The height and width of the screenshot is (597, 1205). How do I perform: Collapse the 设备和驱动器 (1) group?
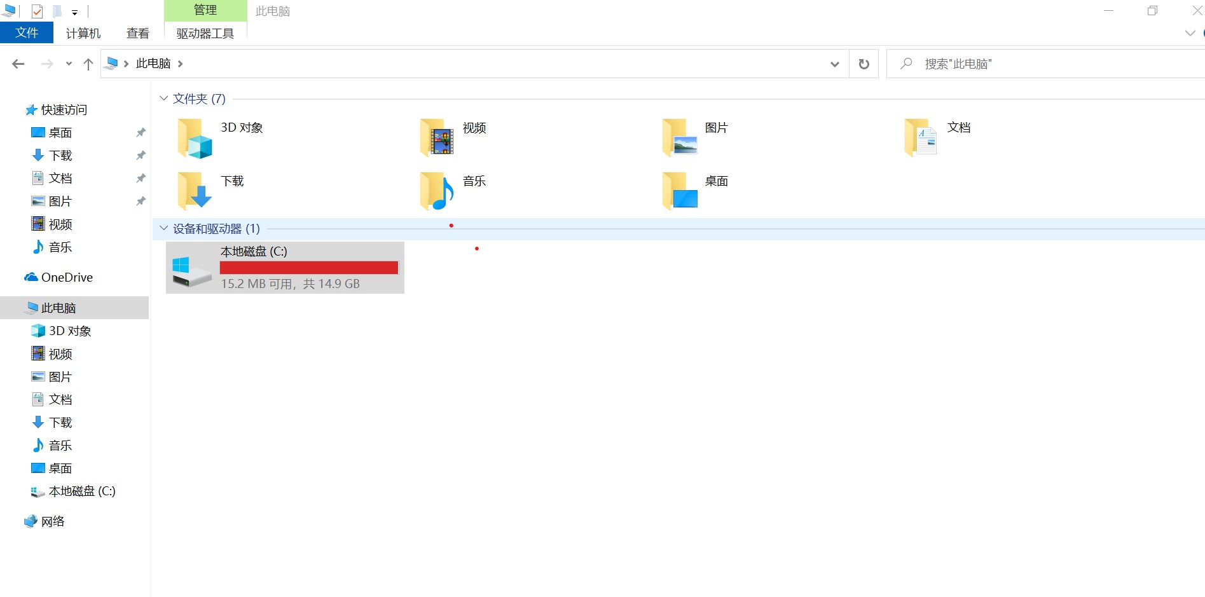(163, 228)
